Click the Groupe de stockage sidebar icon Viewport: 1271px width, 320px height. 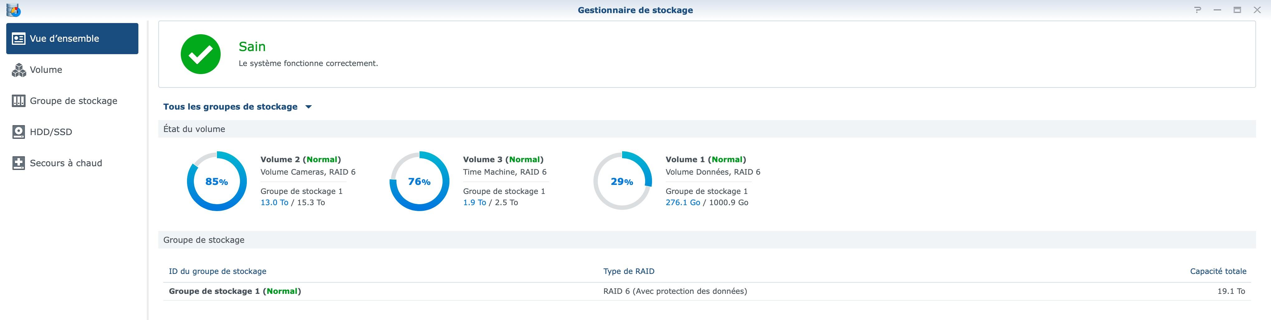(x=19, y=101)
